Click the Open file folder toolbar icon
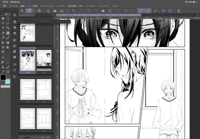Image resolution: width=200 pixels, height=139 pixels. [55, 11]
